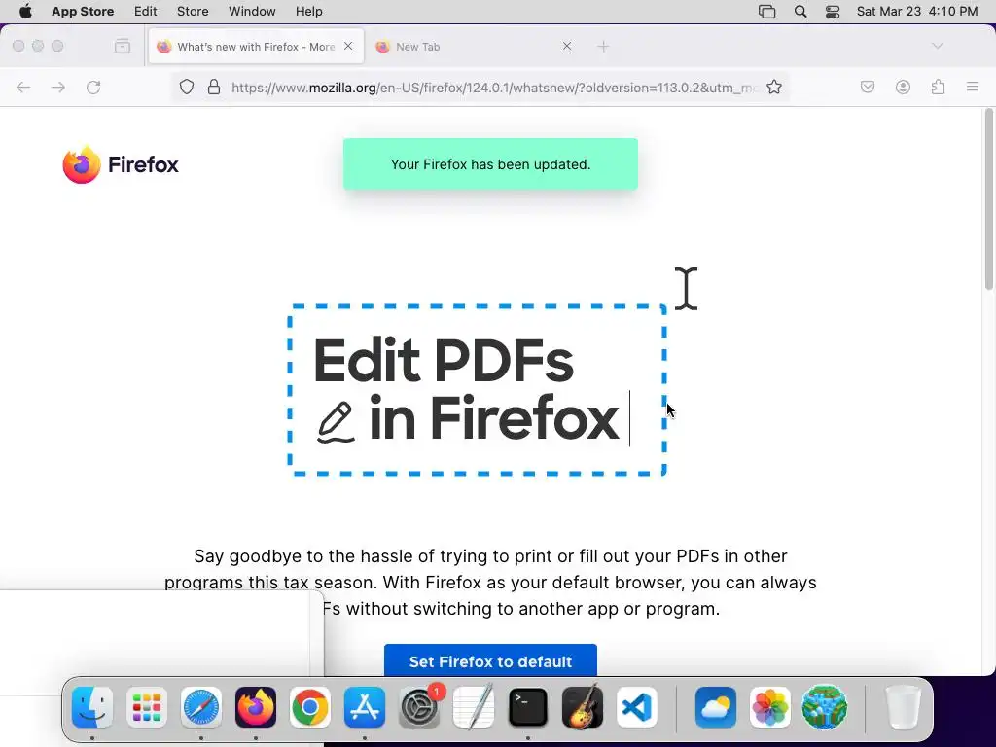Open Visual Studio Code from the Dock
Screen dimensions: 996x747
point(637,707)
